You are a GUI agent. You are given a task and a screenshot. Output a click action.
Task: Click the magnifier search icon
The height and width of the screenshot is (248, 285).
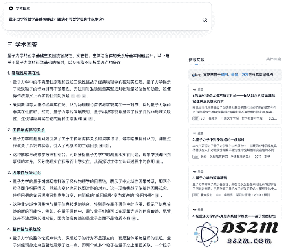coord(205,20)
